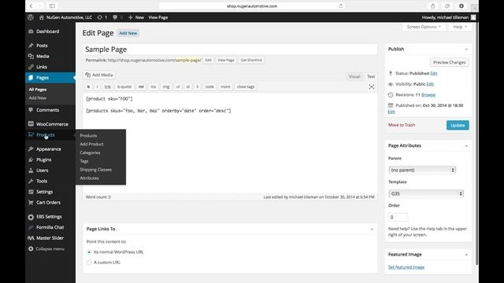The height and width of the screenshot is (283, 504).
Task: Open the updates icon in admin bar
Action: [100, 17]
